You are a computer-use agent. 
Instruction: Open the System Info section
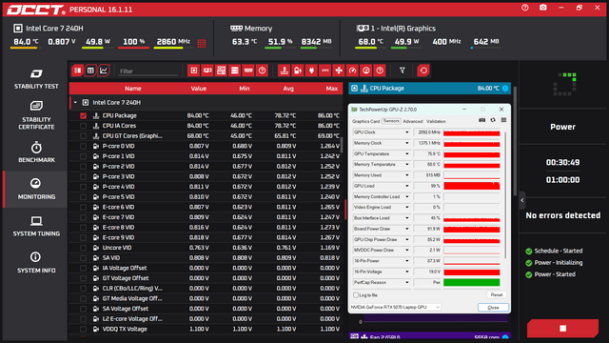(x=36, y=263)
